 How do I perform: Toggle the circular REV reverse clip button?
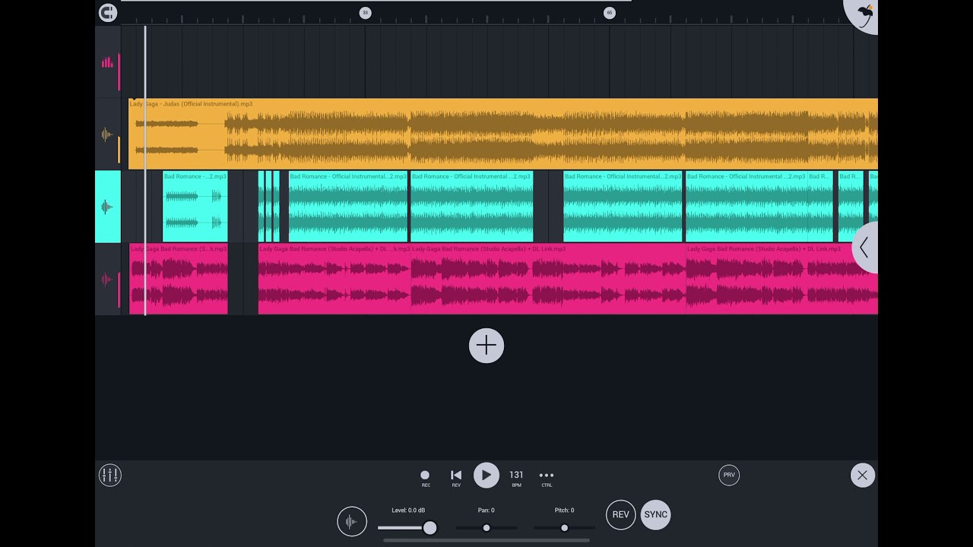(x=621, y=514)
